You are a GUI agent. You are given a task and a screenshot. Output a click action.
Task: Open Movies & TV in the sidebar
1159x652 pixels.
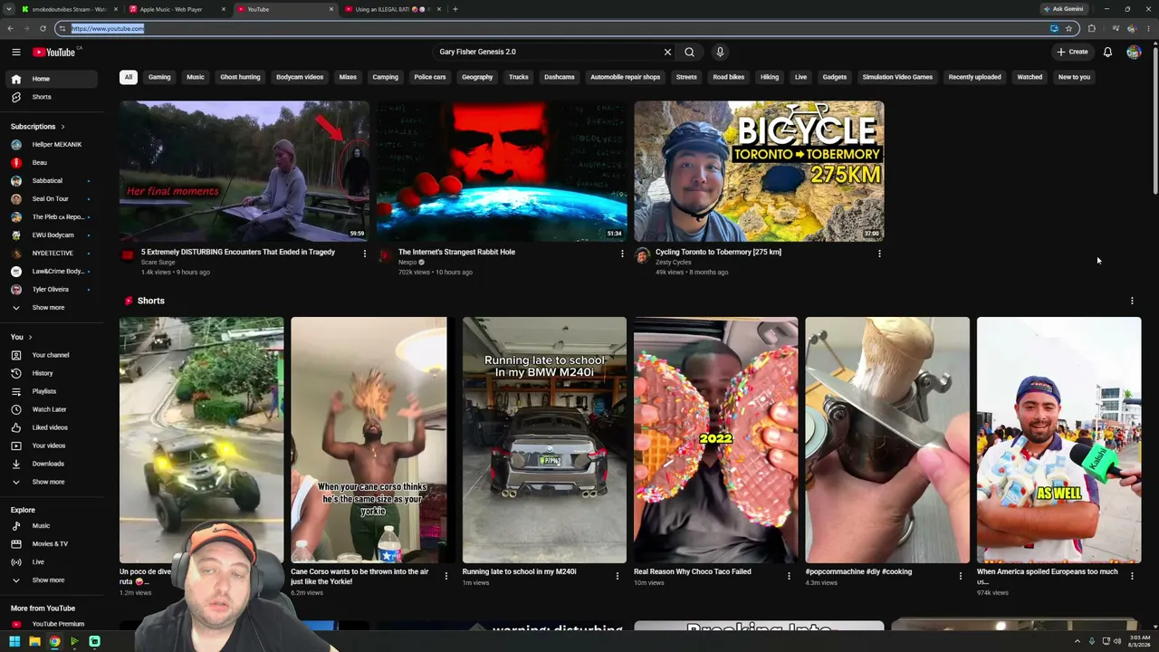coord(51,543)
